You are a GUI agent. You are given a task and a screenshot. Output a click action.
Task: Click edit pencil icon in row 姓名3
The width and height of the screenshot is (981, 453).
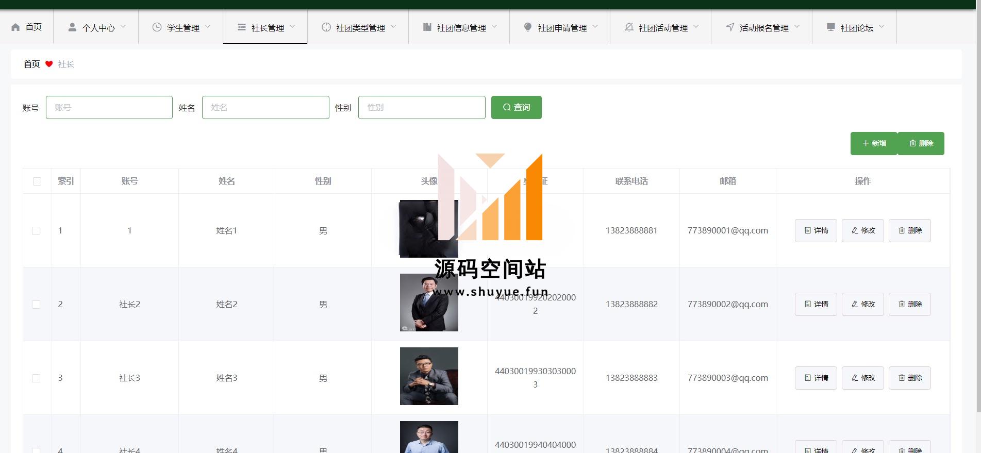(855, 378)
